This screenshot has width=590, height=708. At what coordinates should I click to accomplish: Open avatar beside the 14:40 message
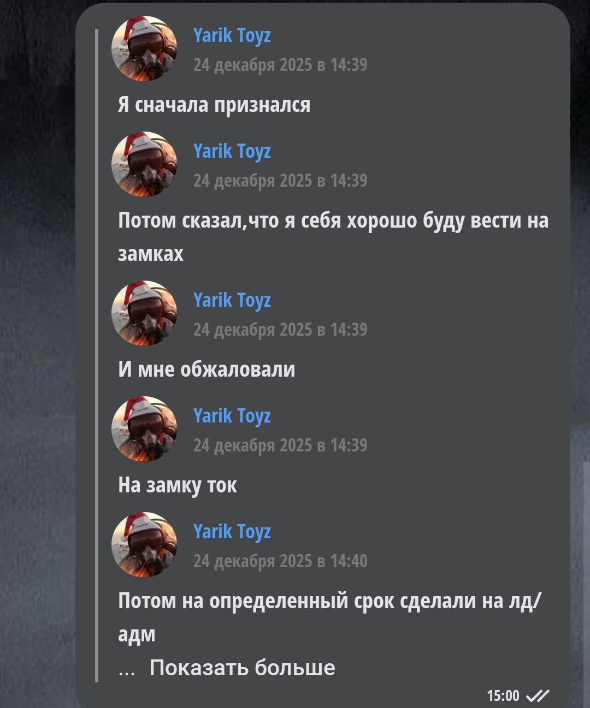point(144,545)
